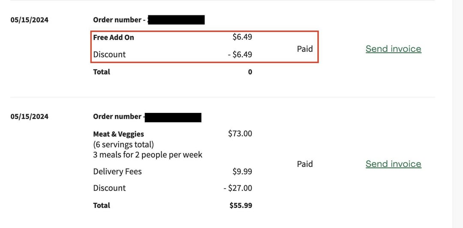Click the total value 0
463x228 pixels.
point(250,72)
